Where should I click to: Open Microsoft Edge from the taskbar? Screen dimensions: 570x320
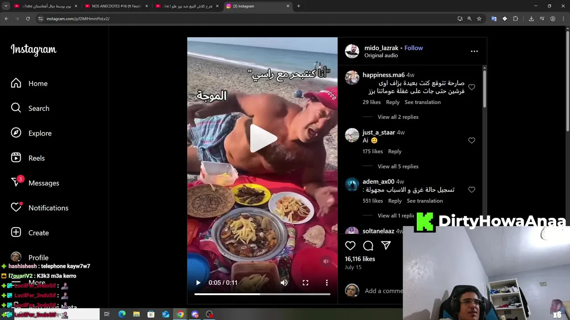tap(122, 314)
